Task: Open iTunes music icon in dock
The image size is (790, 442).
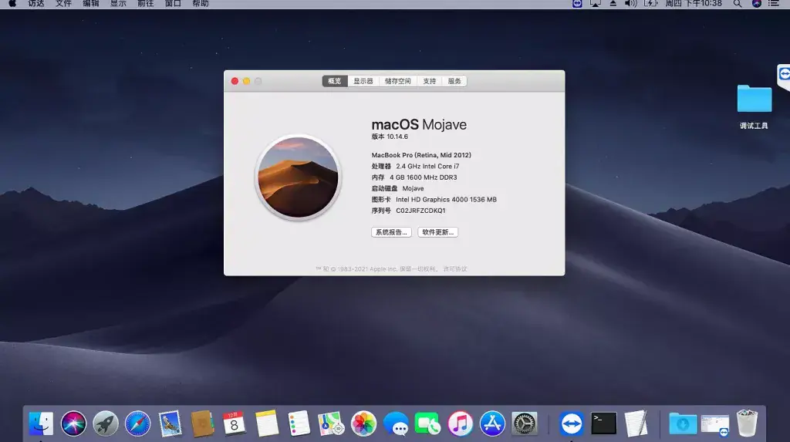Action: [x=460, y=423]
